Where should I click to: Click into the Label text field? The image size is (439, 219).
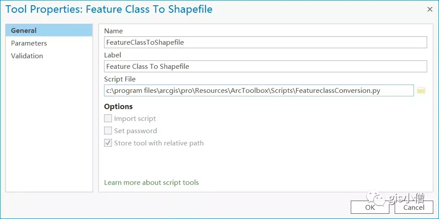(265, 67)
